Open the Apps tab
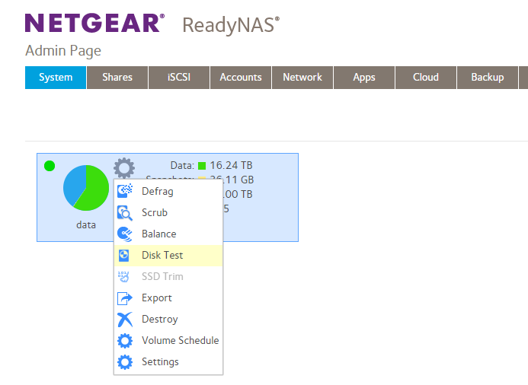Image resolution: width=528 pixels, height=385 pixels. tap(364, 78)
